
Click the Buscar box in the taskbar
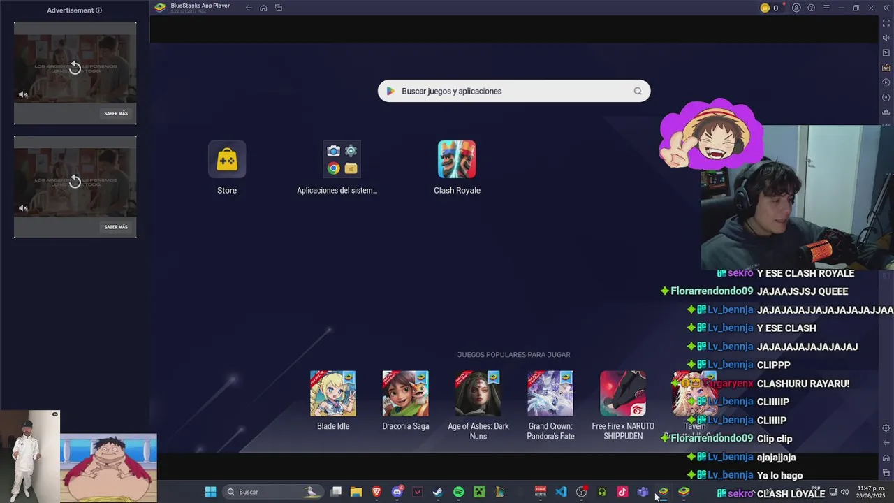point(273,492)
